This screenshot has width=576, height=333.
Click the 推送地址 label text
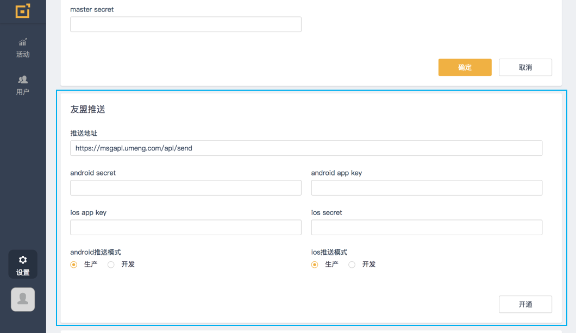click(x=84, y=133)
